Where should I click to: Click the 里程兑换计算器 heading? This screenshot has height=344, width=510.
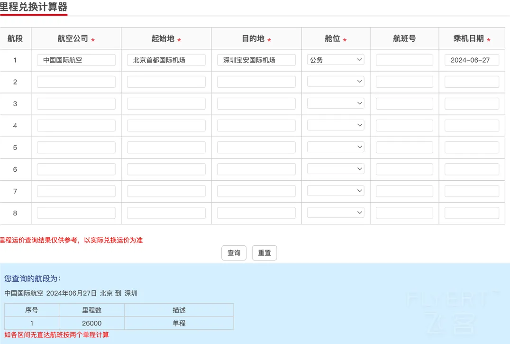click(x=34, y=7)
